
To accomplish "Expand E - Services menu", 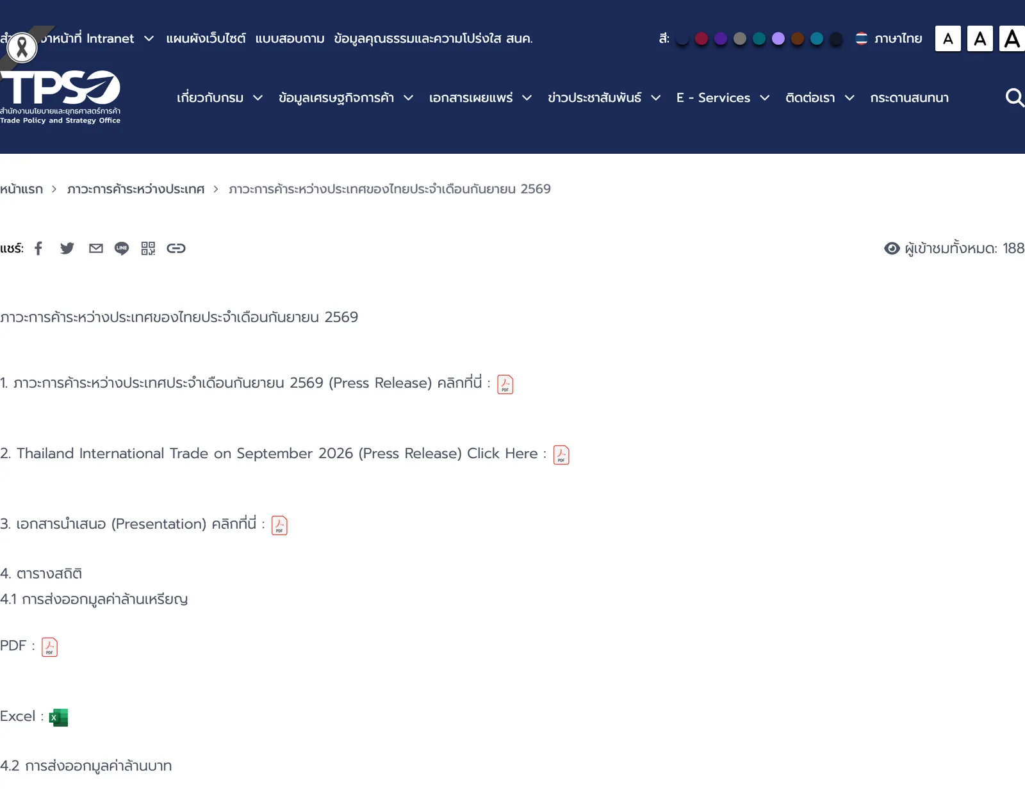I will coord(723,97).
